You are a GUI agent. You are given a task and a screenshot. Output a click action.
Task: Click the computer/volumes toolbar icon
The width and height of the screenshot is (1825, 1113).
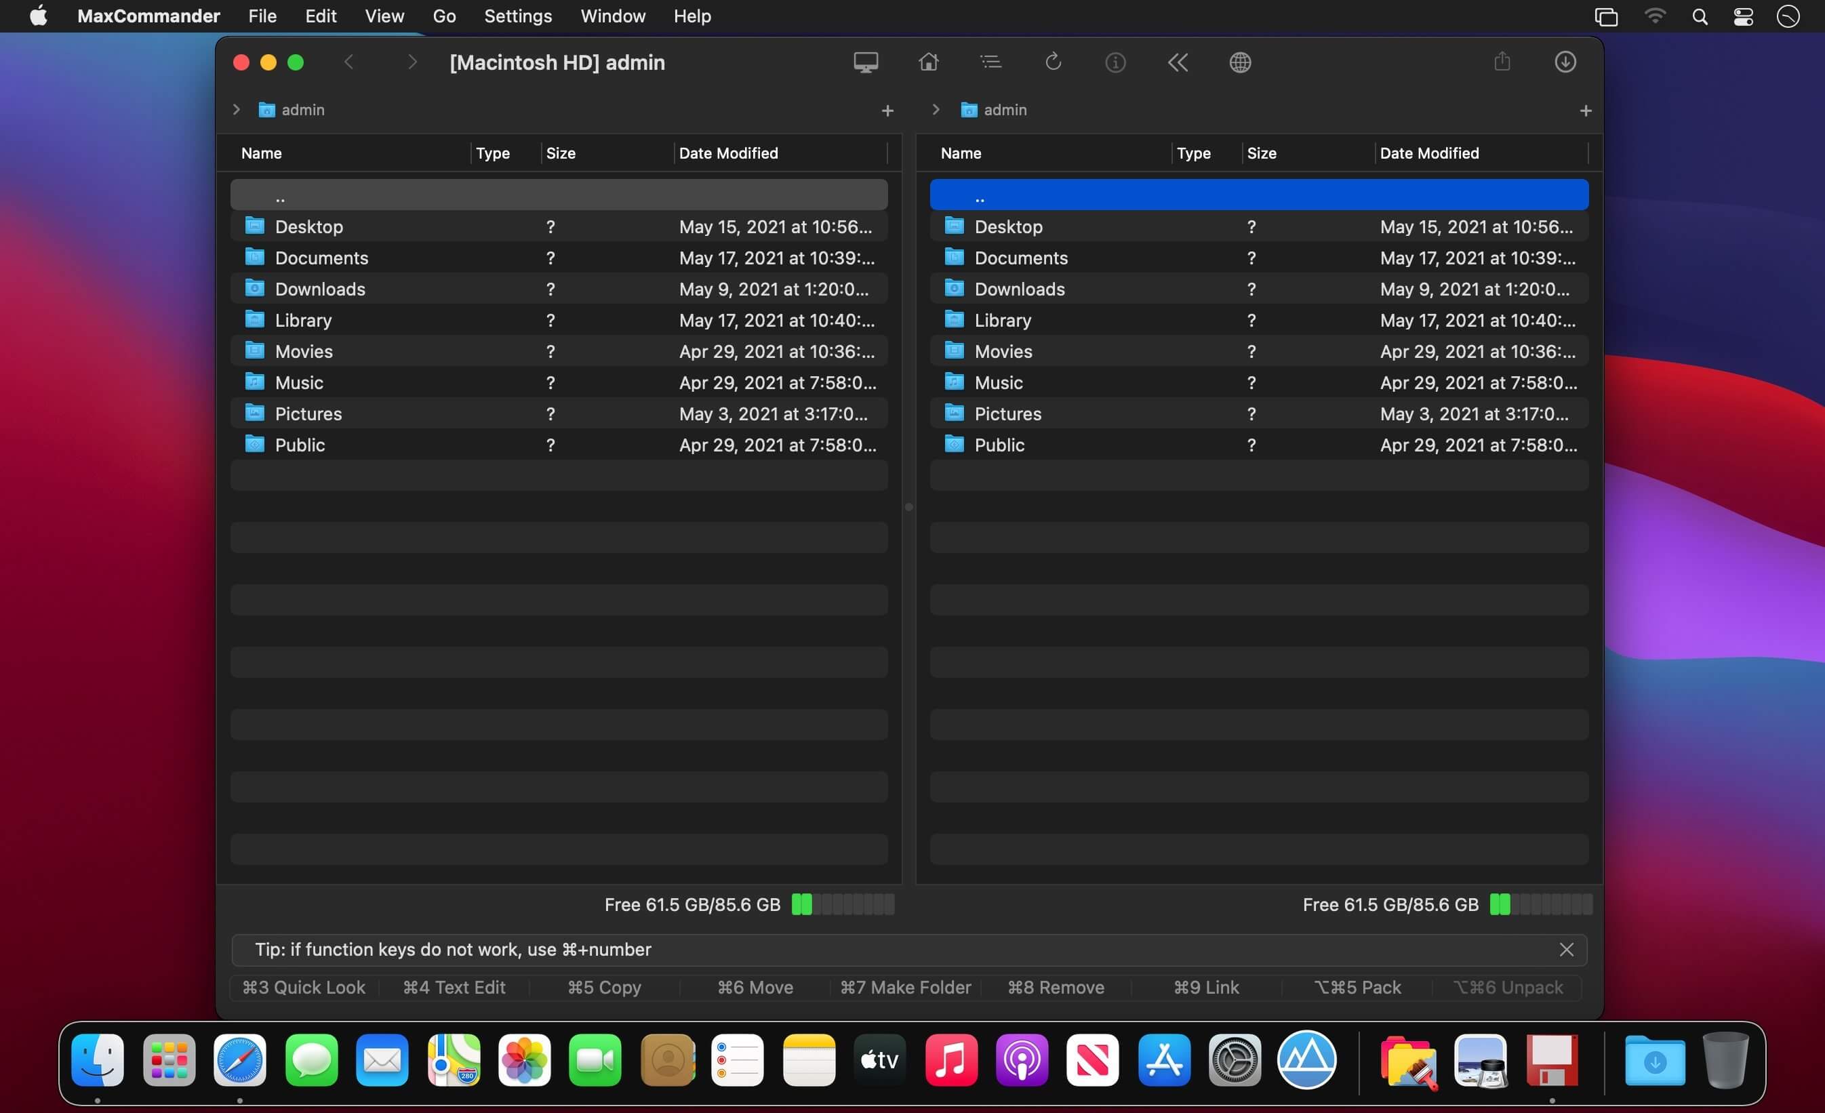pos(865,62)
